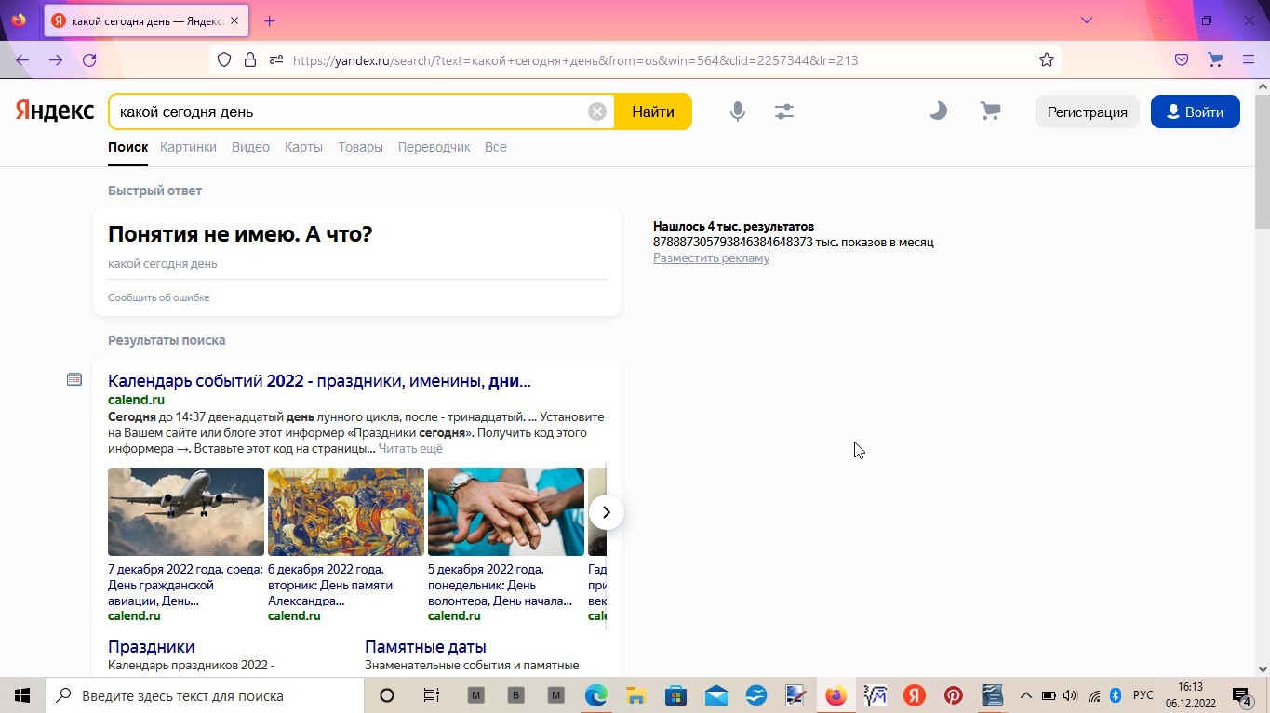Switch to the Картинки tab
The height and width of the screenshot is (713, 1270).
[188, 147]
